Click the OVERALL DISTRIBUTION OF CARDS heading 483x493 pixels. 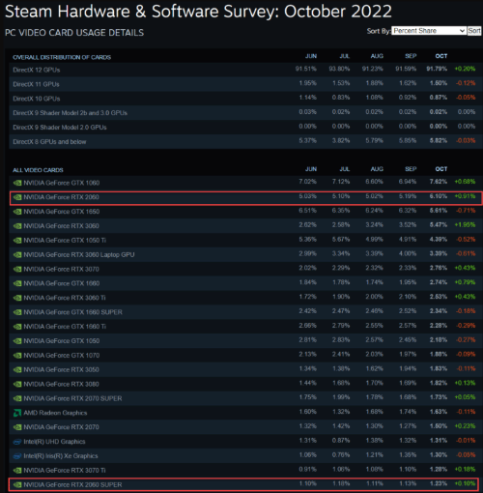pyautogui.click(x=62, y=57)
